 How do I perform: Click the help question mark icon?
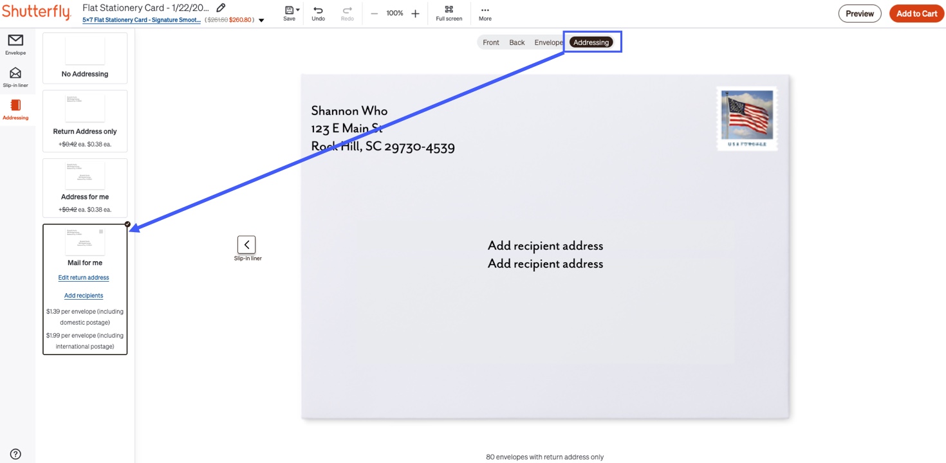click(x=15, y=454)
